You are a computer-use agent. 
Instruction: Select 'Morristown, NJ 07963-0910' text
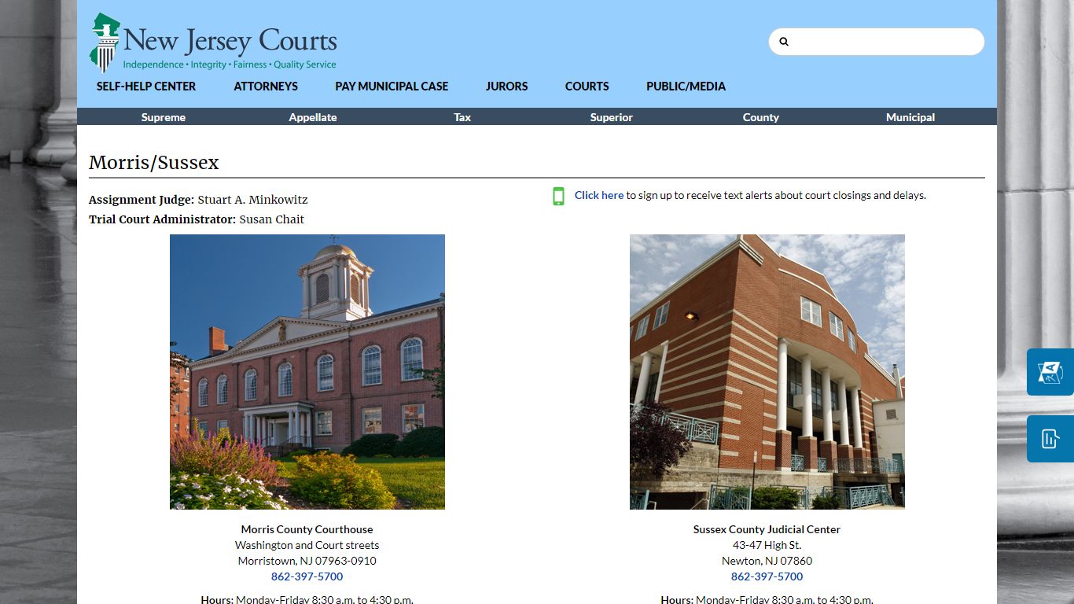pos(307,561)
